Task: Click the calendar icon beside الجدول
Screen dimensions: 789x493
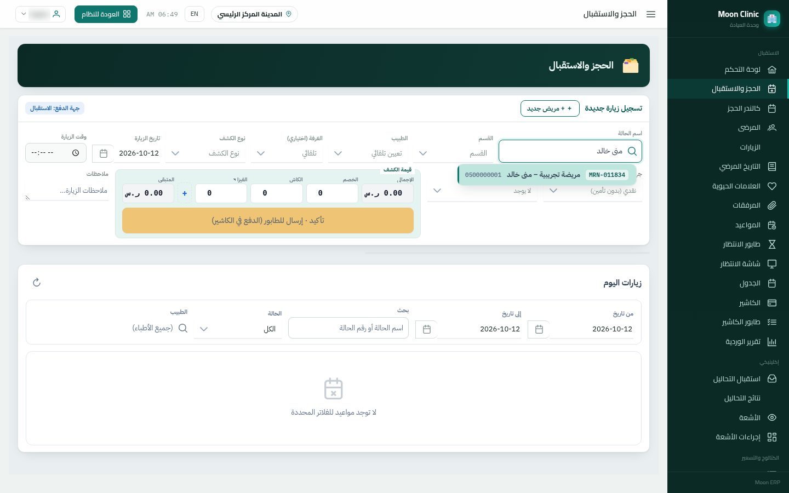Action: [x=772, y=283]
